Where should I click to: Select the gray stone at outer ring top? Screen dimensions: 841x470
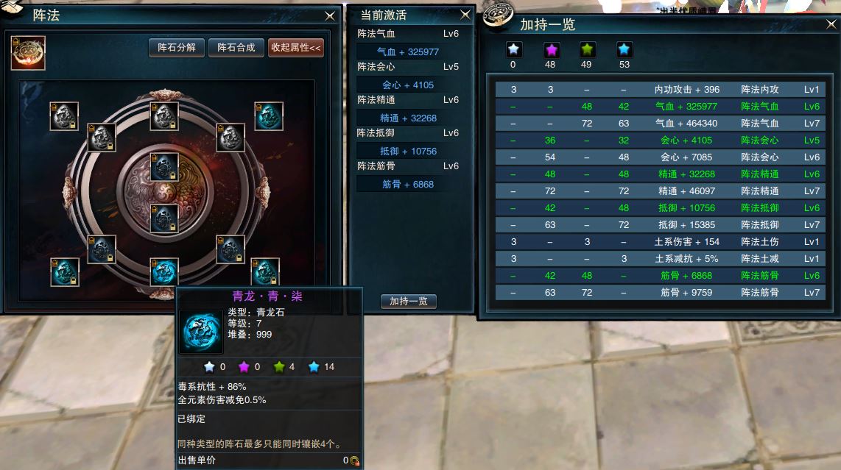click(164, 115)
